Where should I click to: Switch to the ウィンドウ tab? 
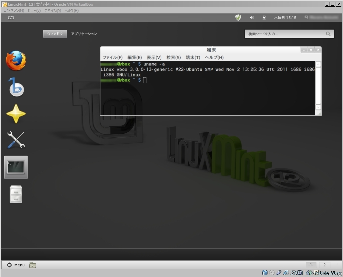click(55, 34)
